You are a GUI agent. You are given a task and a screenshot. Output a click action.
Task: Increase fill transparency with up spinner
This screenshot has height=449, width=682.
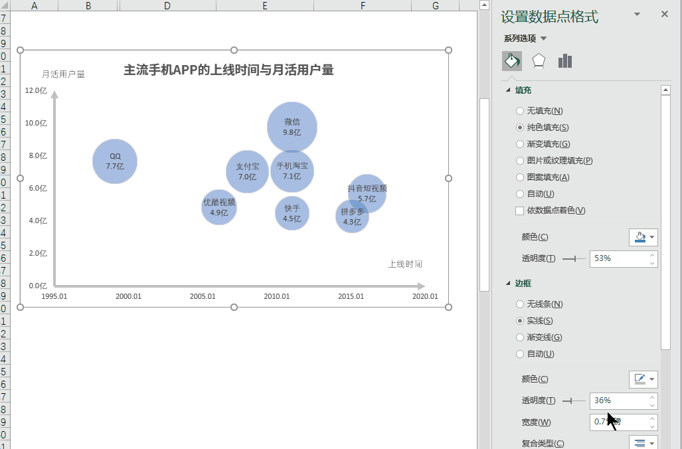[x=652, y=255]
